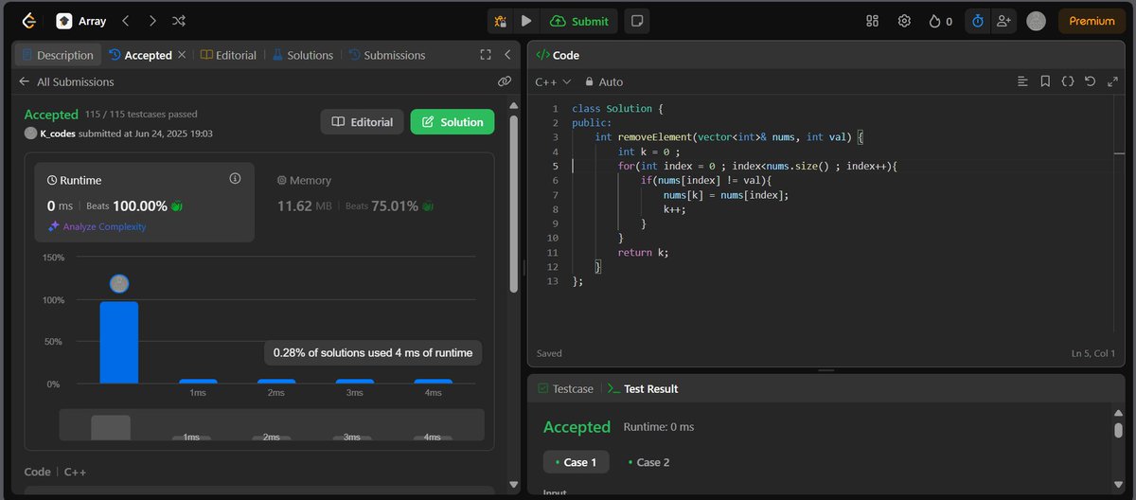Screen dimensions: 1136x500
Task: Go to previous problem arrow
Action: pyautogui.click(x=126, y=21)
